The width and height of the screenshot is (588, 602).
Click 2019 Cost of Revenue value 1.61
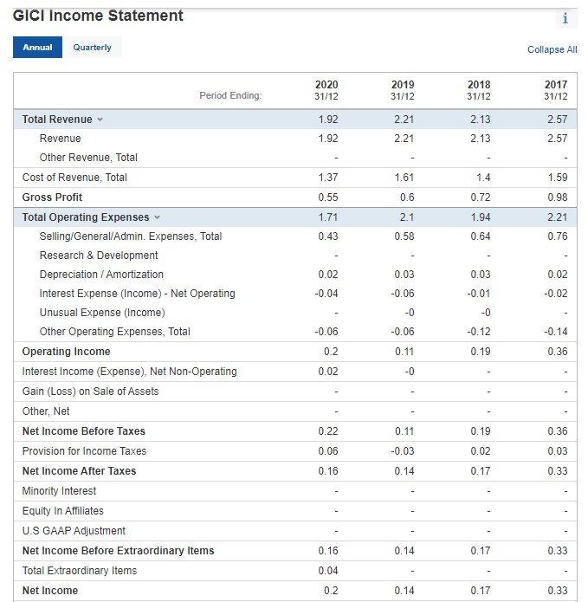click(404, 178)
